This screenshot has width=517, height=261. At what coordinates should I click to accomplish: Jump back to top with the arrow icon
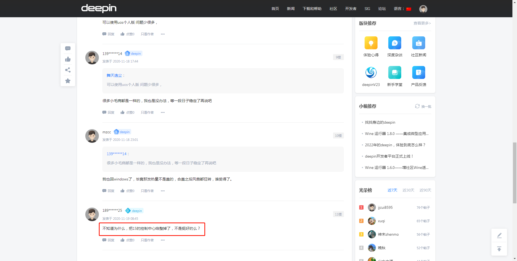(499, 249)
